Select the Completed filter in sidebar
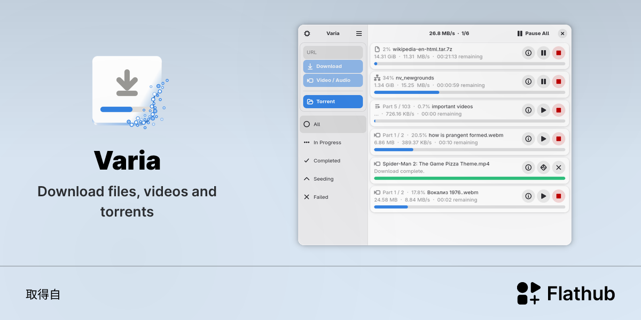The width and height of the screenshot is (641, 320). click(333, 161)
